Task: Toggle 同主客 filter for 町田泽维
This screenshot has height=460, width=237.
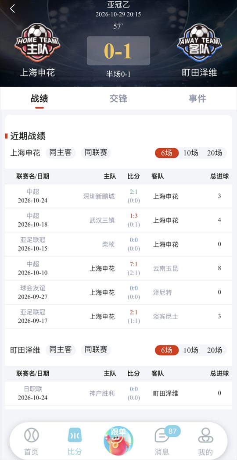Action: pos(61,349)
